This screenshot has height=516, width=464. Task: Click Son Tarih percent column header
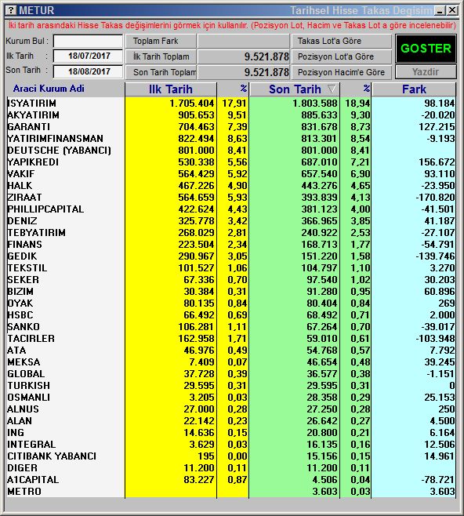click(356, 89)
